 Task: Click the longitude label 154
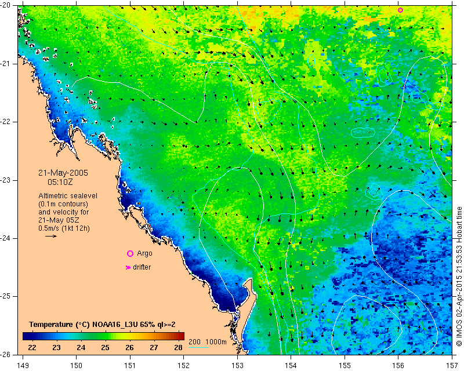pos(291,366)
